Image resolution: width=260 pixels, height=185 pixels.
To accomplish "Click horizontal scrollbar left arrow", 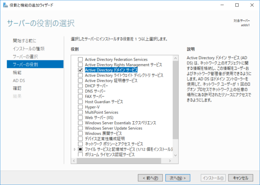I will (x=74, y=161).
